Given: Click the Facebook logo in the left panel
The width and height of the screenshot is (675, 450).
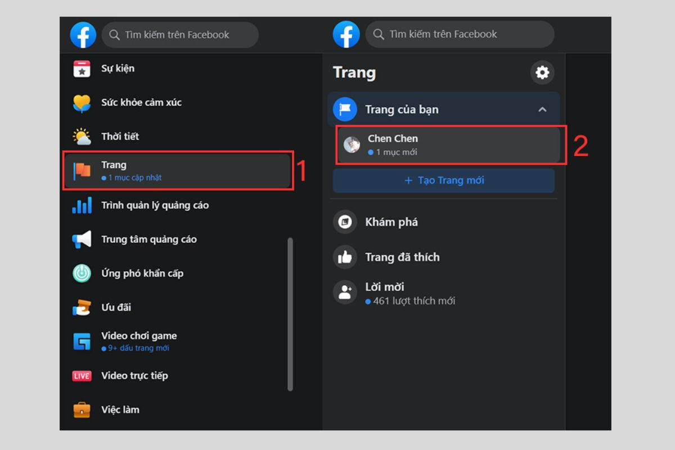Looking at the screenshot, I should point(83,35).
